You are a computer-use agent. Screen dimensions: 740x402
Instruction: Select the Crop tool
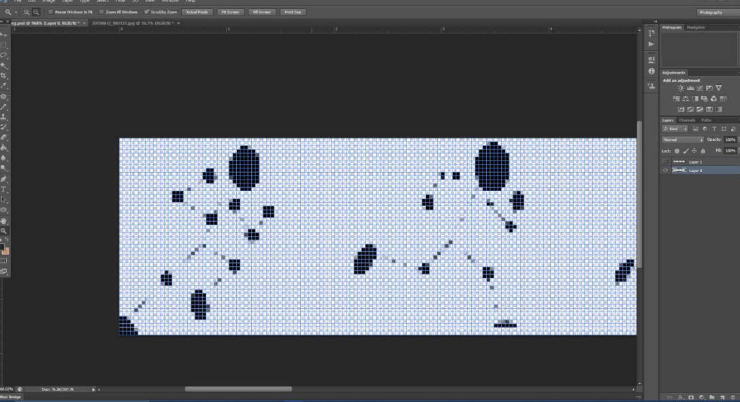pyautogui.click(x=4, y=76)
